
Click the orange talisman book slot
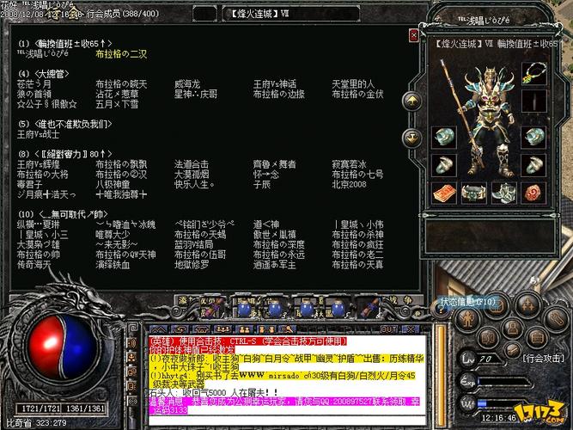tap(444, 193)
